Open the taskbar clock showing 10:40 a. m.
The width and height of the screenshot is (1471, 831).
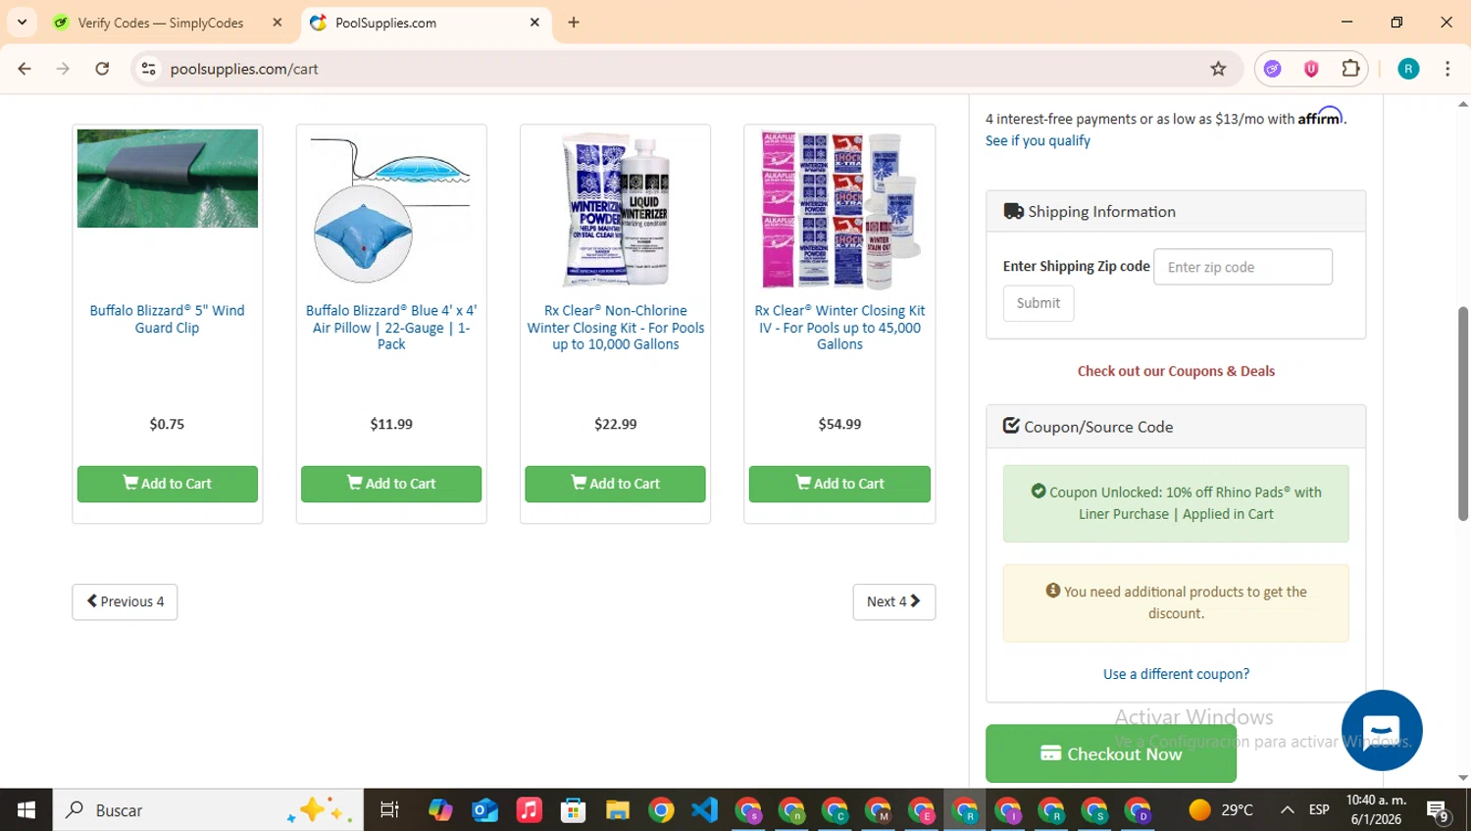(x=1376, y=810)
